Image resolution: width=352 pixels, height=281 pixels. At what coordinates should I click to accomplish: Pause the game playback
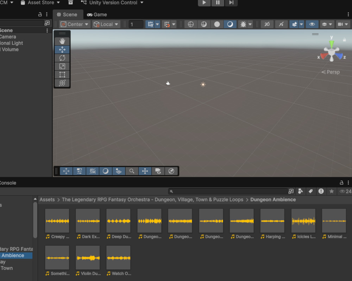pos(218,3)
